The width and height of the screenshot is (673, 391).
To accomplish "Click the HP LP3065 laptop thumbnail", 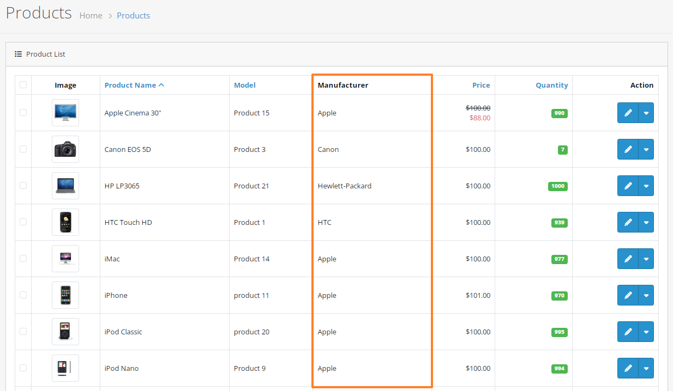I will 65,186.
